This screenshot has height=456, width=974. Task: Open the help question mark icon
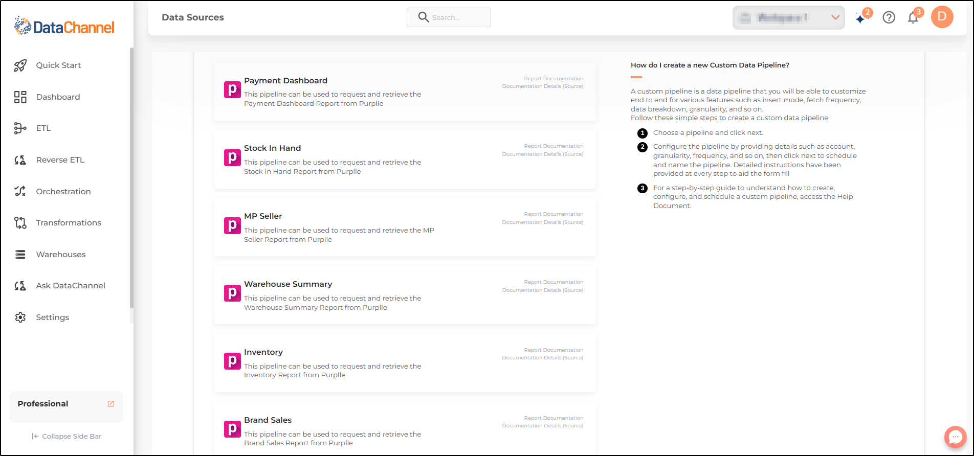point(889,18)
